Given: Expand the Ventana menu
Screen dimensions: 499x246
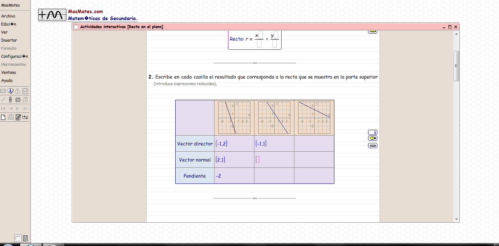Looking at the screenshot, I should pos(8,72).
